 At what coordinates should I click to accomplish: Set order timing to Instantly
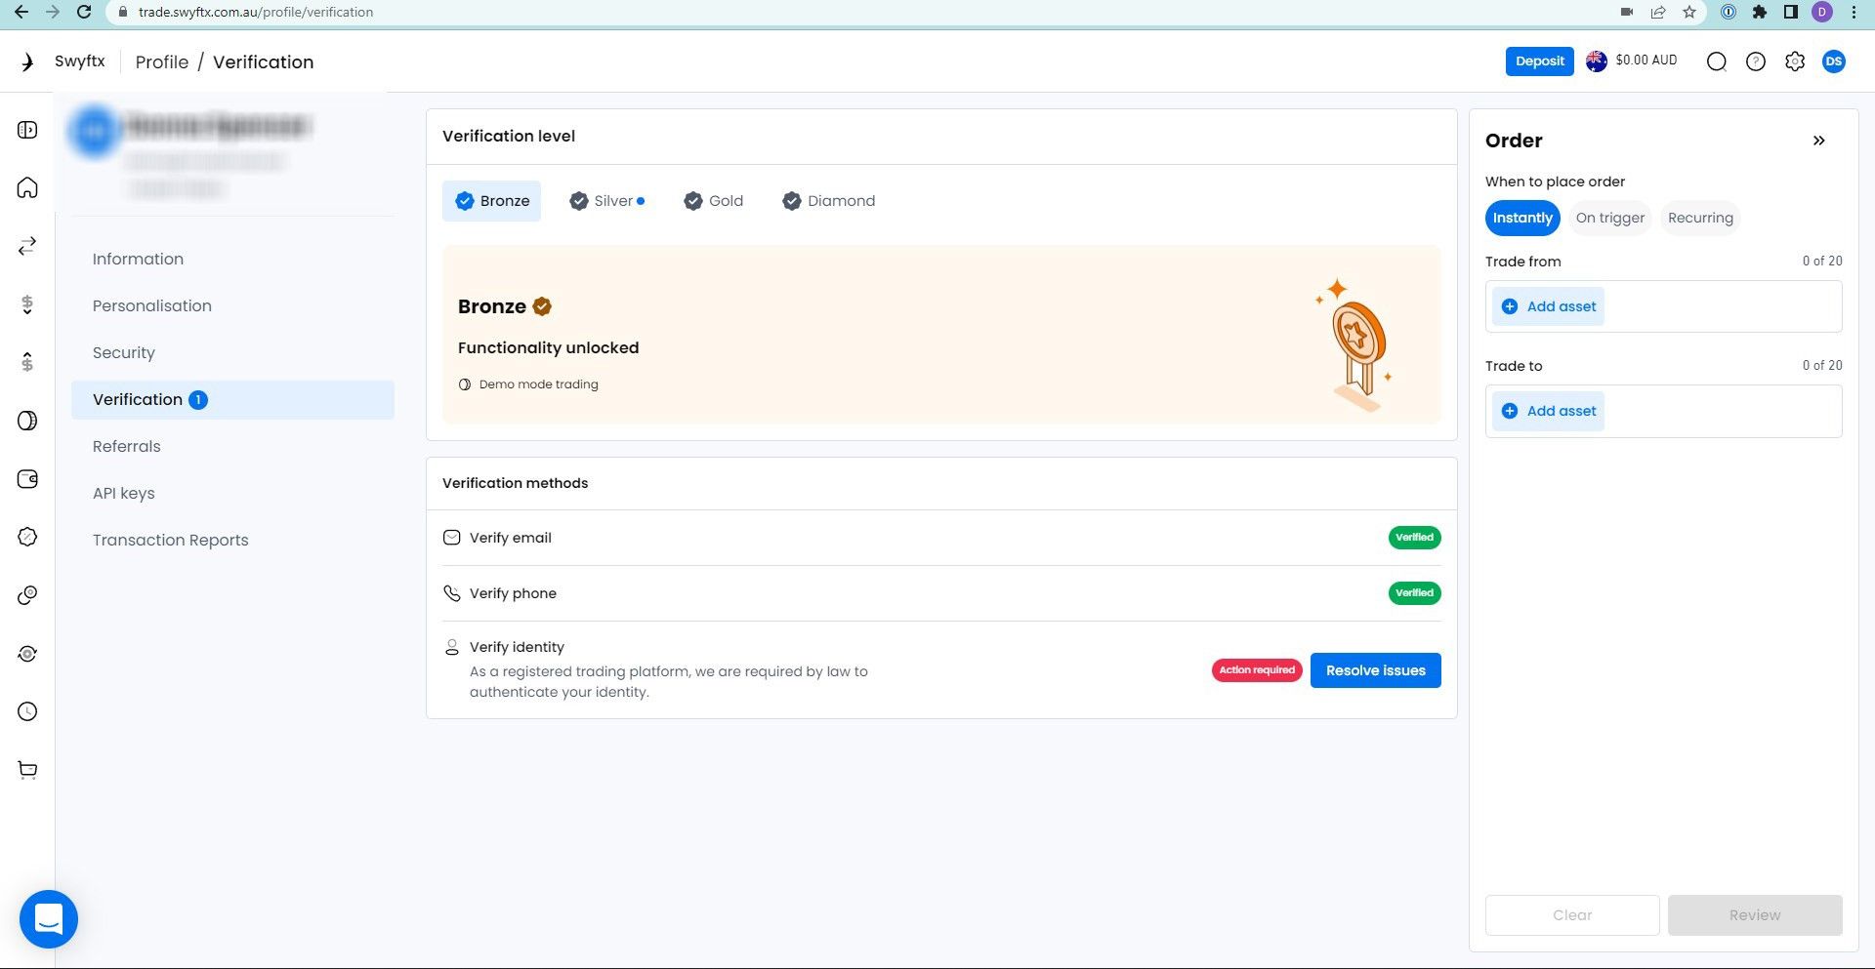tap(1522, 218)
